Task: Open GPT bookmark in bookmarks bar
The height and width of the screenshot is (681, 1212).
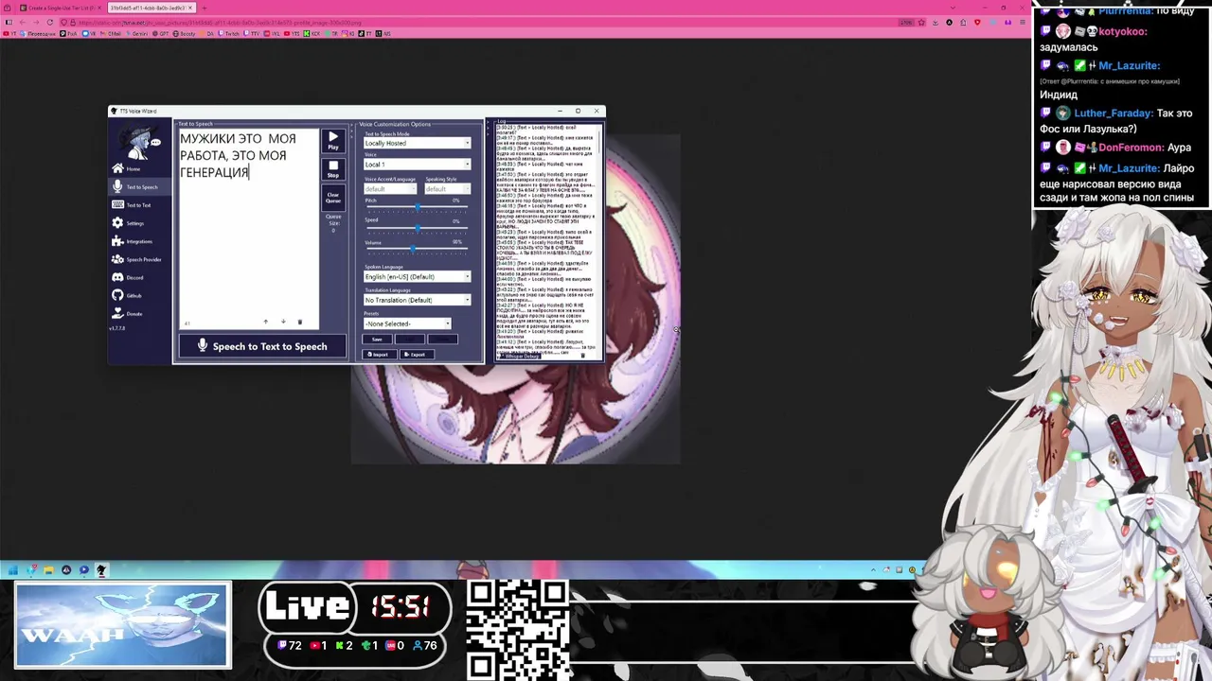Action: point(161,33)
